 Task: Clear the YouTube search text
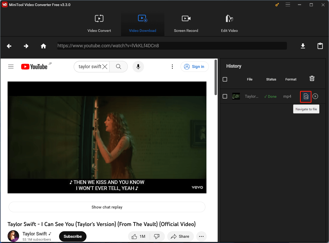105,67
